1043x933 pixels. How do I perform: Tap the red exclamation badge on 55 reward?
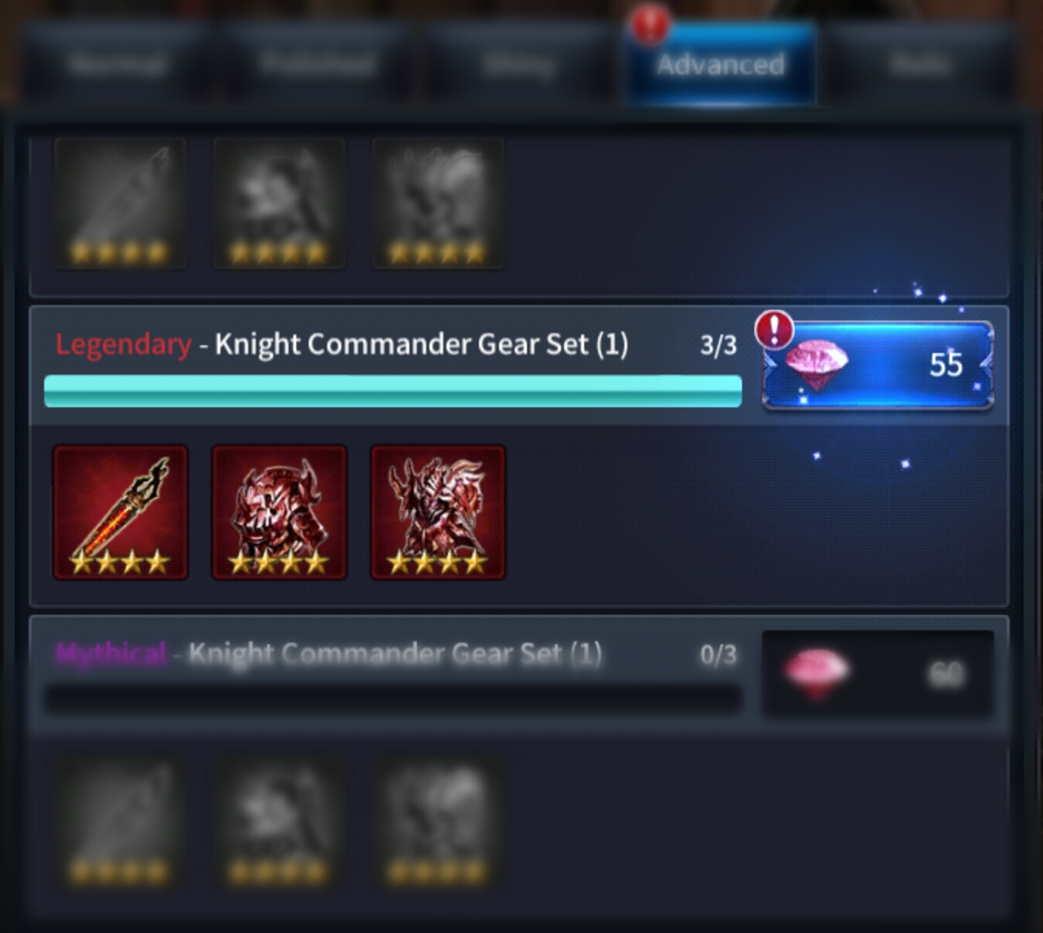775,329
